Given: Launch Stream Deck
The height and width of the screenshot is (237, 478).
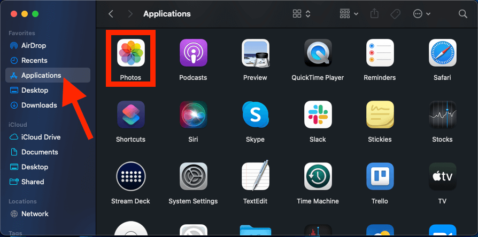Looking at the screenshot, I should point(131,176).
